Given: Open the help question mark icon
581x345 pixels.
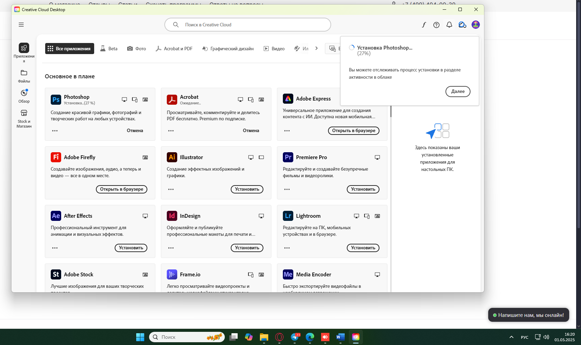Looking at the screenshot, I should click(436, 25).
